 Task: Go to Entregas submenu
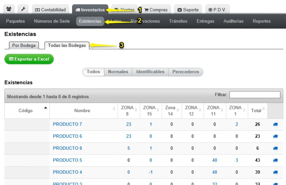pyautogui.click(x=205, y=21)
